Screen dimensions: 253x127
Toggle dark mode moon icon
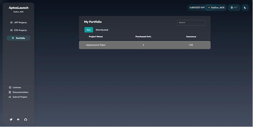[245, 8]
